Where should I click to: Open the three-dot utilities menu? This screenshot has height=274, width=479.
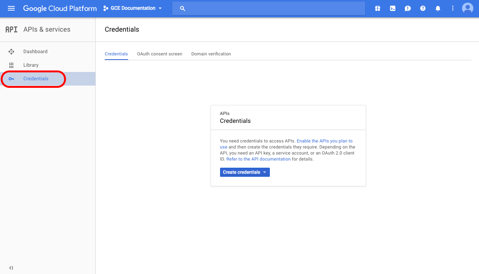[453, 8]
